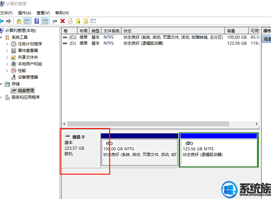Click the settings list view toolbar icon
The height and width of the screenshot is (199, 271).
93,21
